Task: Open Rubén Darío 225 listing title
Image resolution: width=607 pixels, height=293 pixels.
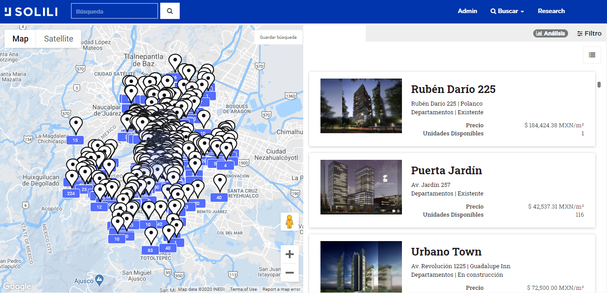Action: pyautogui.click(x=453, y=89)
